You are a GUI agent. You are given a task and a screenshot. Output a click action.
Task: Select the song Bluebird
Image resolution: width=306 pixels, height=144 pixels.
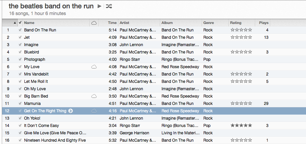tap(31, 52)
